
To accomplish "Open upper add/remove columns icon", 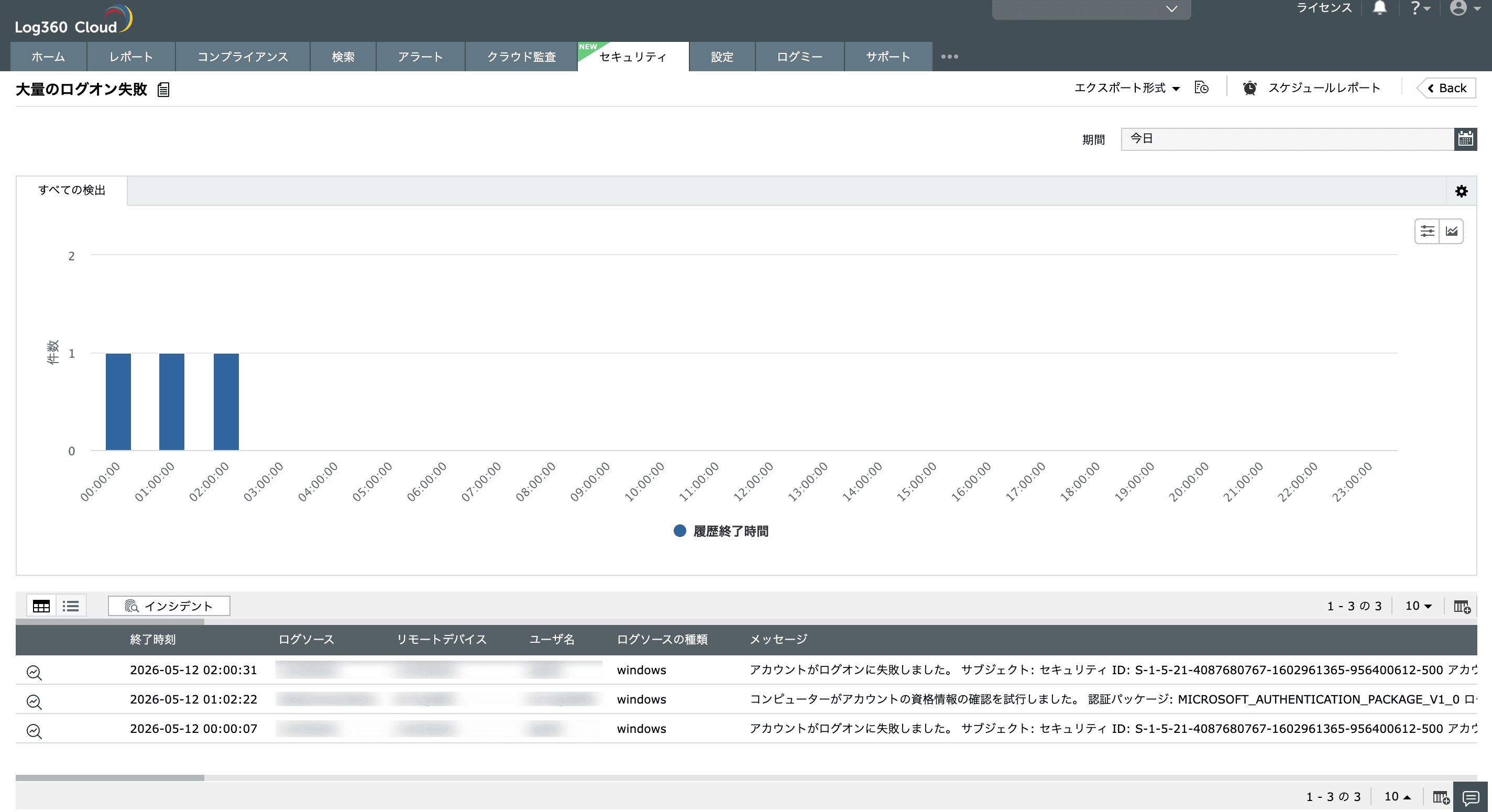I will click(x=1461, y=607).
